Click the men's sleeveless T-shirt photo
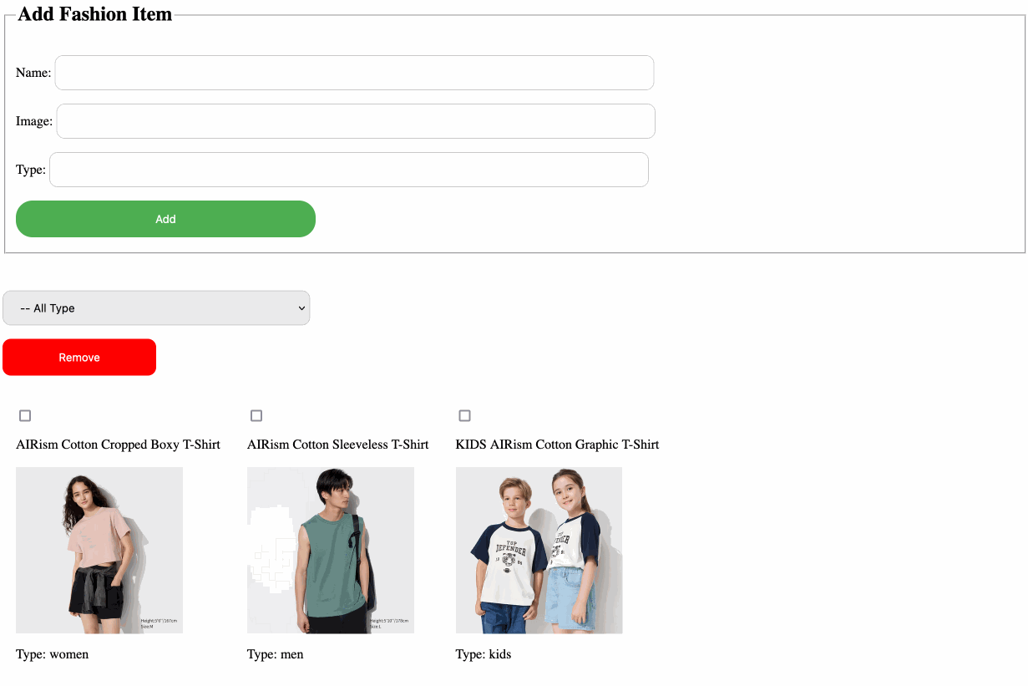 [x=331, y=550]
